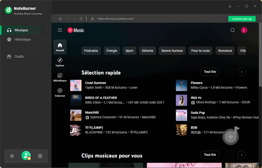Viewport: 262px width, 168px height.
Task: Click the vertical scrollbar of the web view
Action: [261, 55]
